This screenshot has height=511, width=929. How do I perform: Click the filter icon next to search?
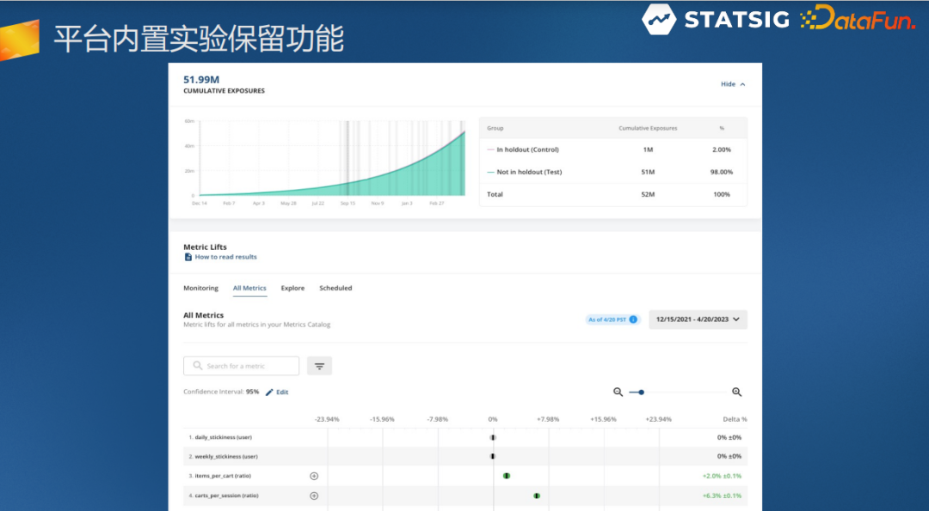point(319,366)
